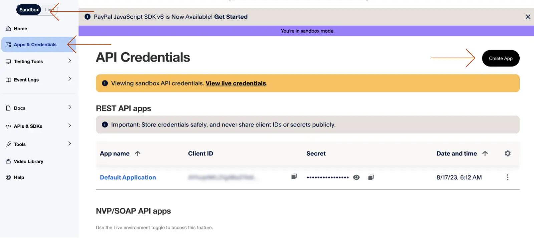
Task: Click the Secret column header
Action: point(316,153)
